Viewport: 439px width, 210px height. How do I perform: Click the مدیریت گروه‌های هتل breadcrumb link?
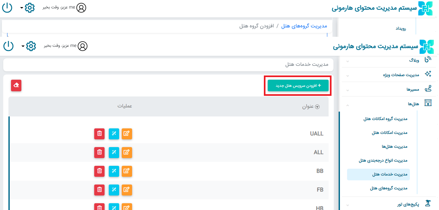(304, 26)
